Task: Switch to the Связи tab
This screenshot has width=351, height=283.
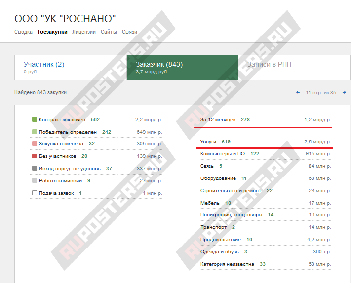Action: pyautogui.click(x=130, y=32)
